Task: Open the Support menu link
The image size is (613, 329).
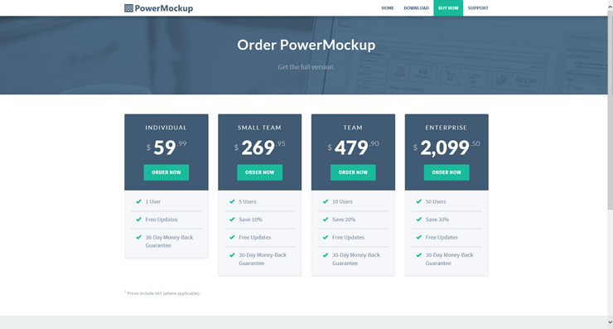Action: click(478, 7)
